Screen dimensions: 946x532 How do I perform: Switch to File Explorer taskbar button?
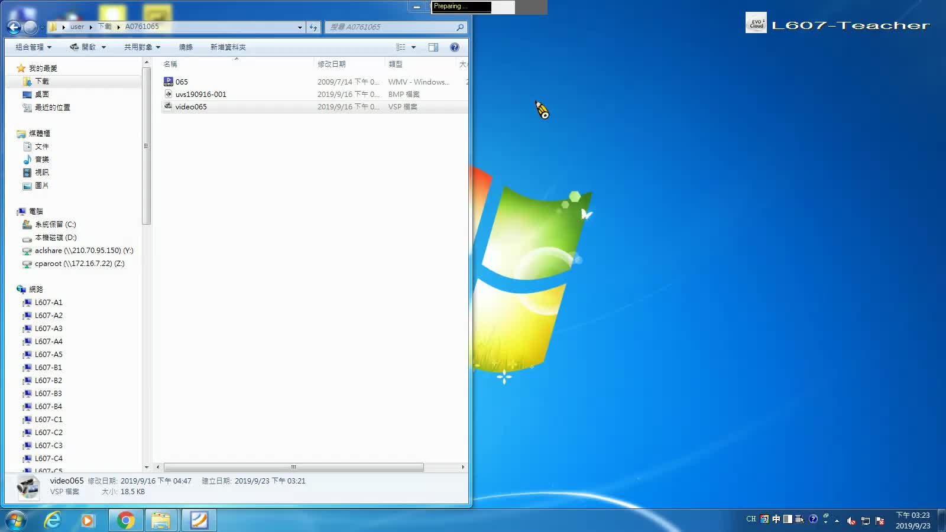pyautogui.click(x=161, y=520)
